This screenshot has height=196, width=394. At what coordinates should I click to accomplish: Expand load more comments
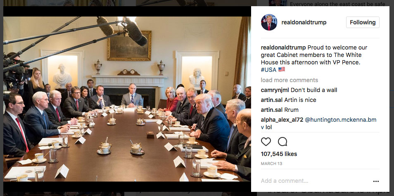pyautogui.click(x=290, y=80)
